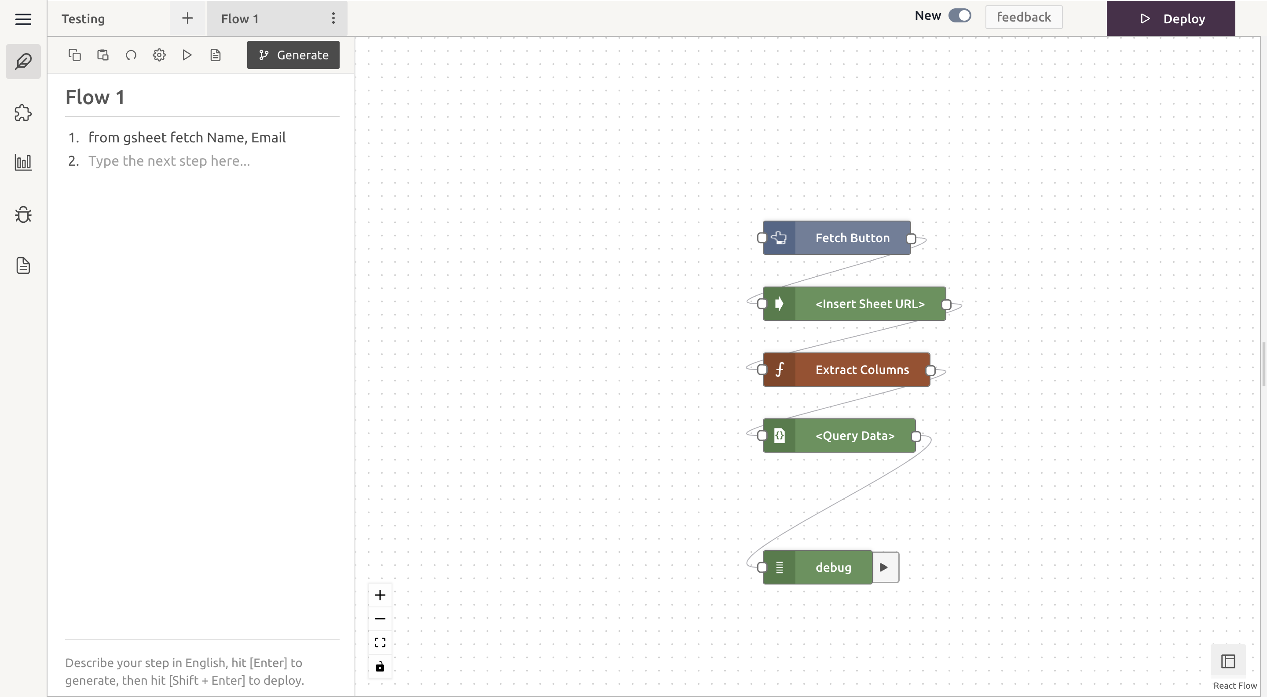Expand the bottom-right panel layout icon
The image size is (1267, 697).
[1228, 661]
